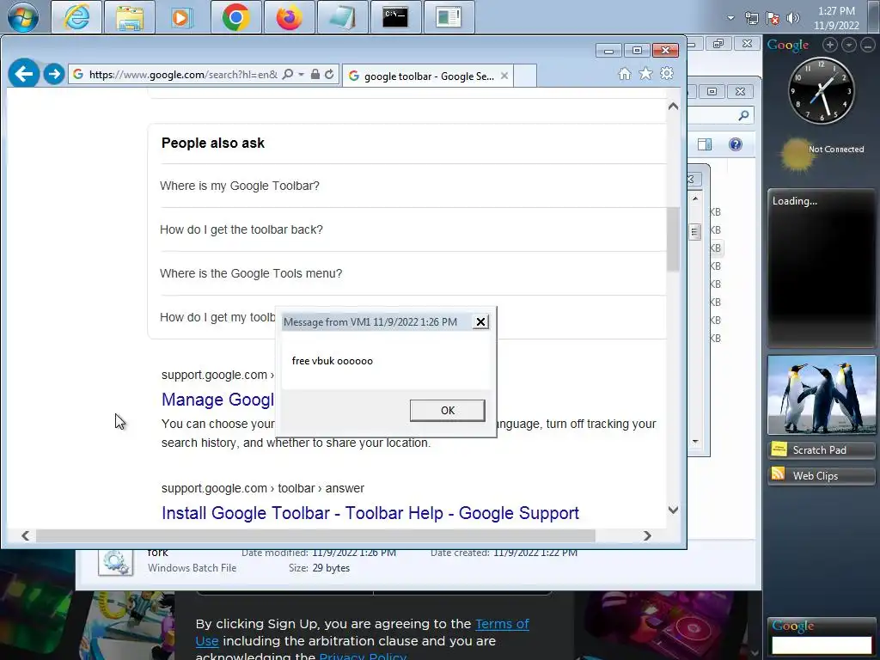Click the page's vertical scroll down arrow
The width and height of the screenshot is (880, 660).
click(x=673, y=510)
